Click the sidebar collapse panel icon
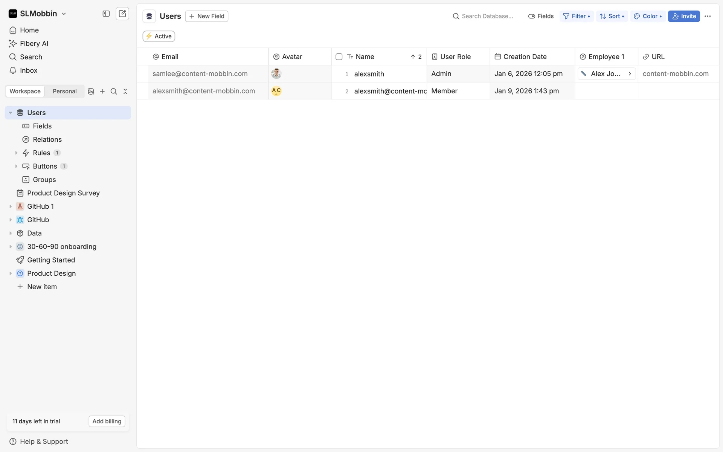This screenshot has height=452, width=723. pyautogui.click(x=106, y=14)
